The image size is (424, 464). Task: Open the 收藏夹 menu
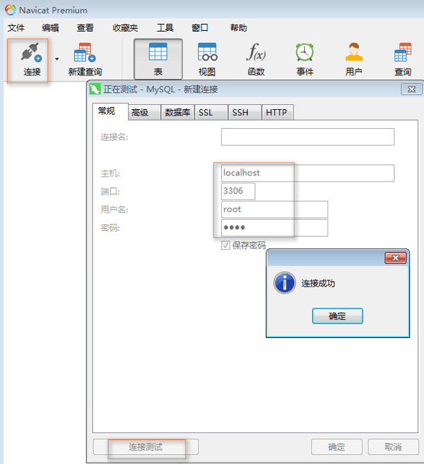[x=125, y=28]
